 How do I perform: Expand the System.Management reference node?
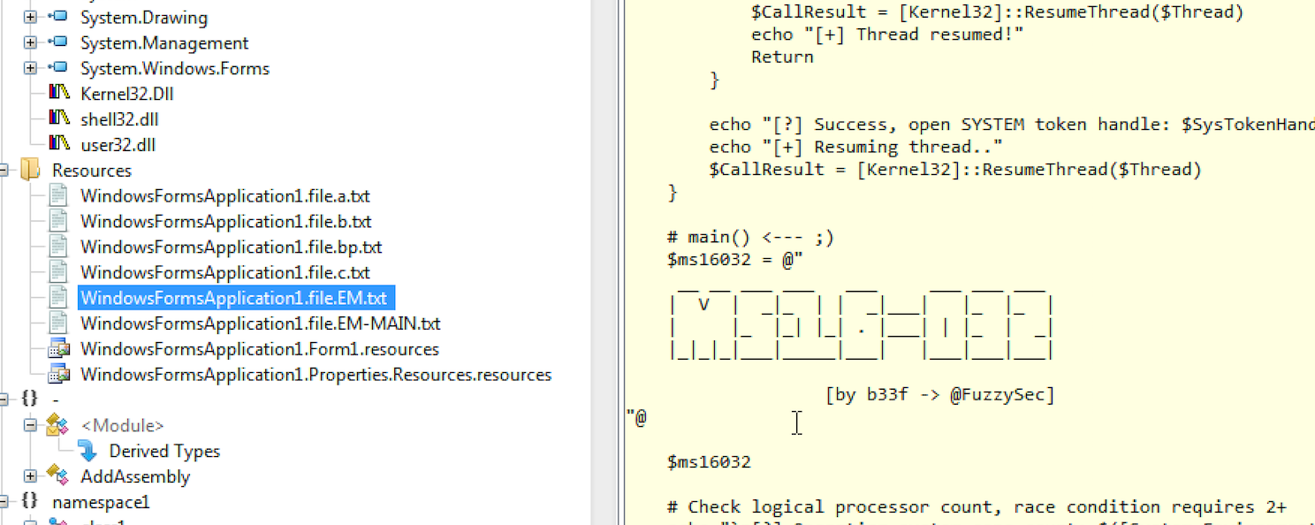point(30,42)
